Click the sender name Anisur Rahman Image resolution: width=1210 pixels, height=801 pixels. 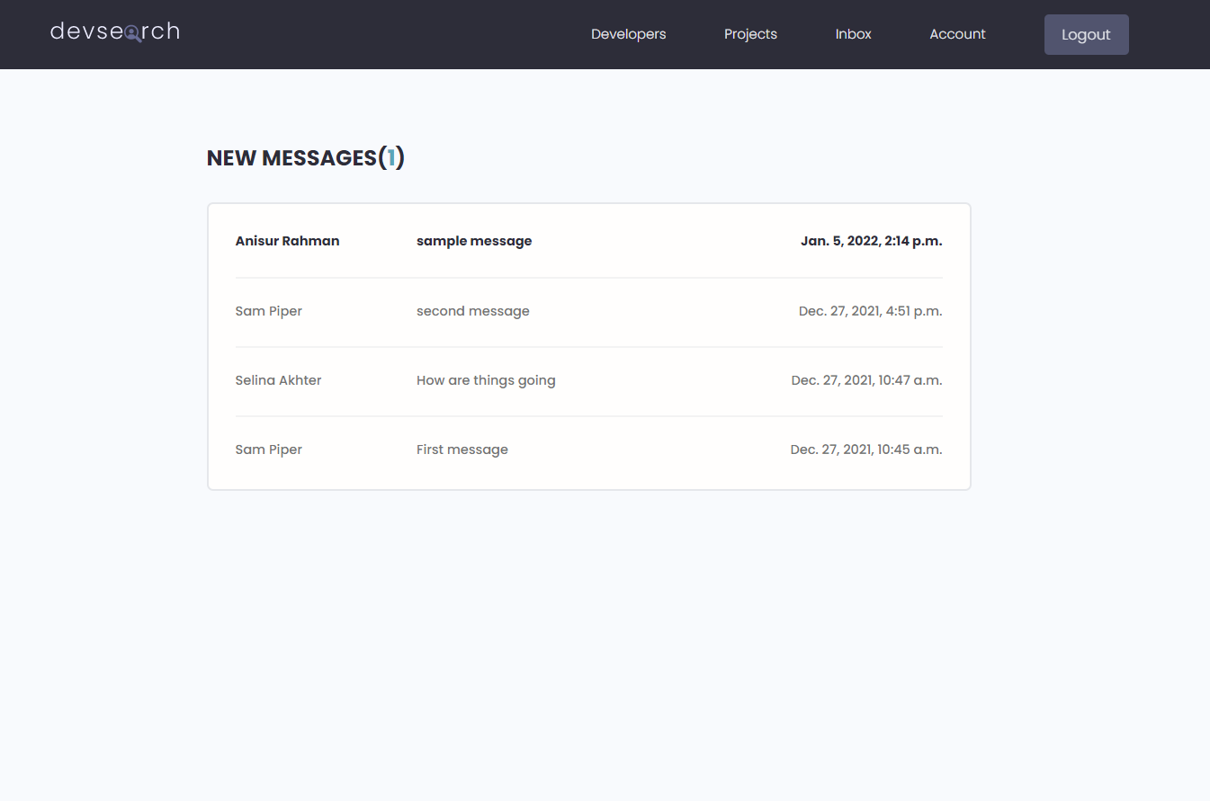pos(287,241)
